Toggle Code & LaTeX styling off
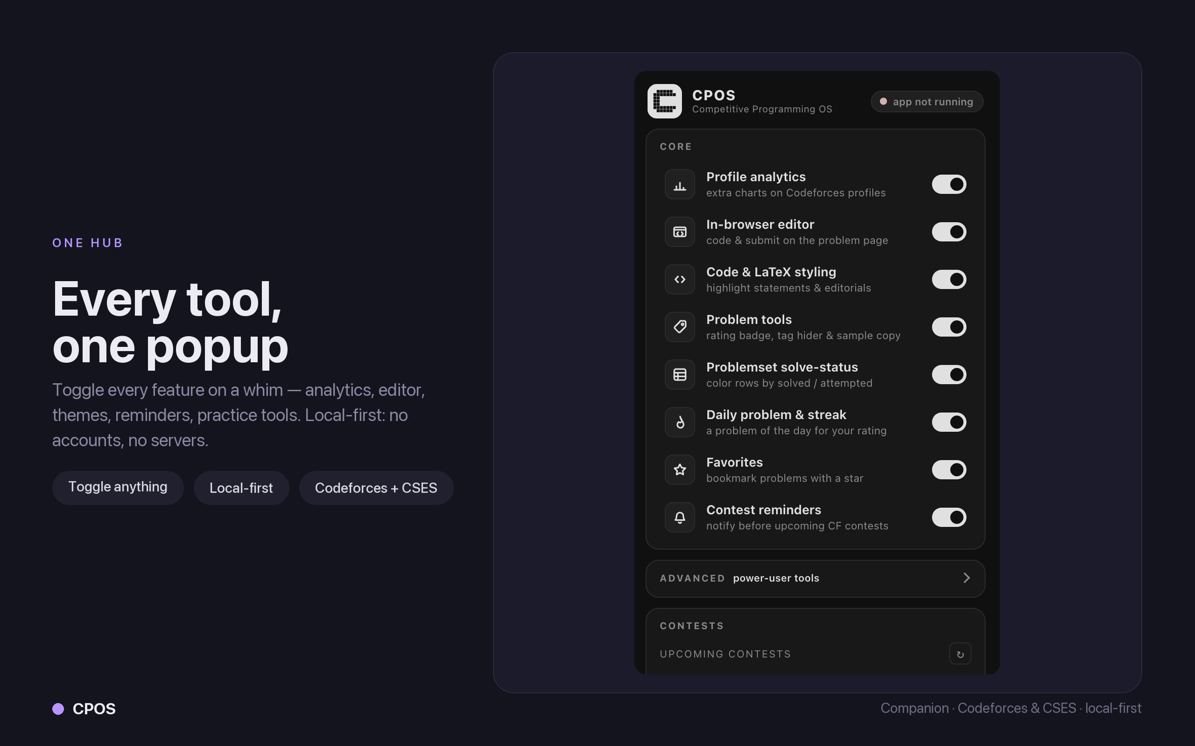The image size is (1195, 746). pos(949,279)
